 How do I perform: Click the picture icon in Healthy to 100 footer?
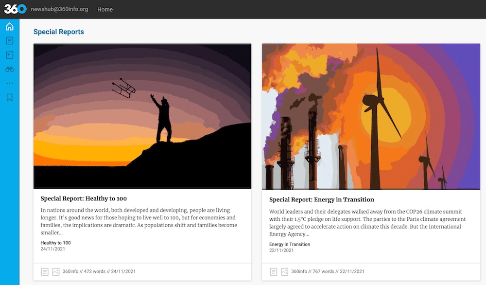55,272
